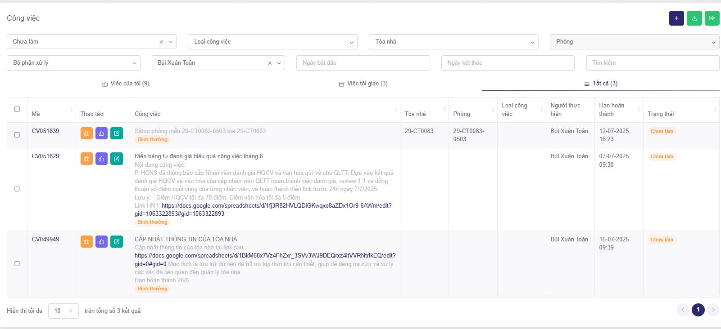Open the Việc tôi giao (3) tab

click(363, 84)
